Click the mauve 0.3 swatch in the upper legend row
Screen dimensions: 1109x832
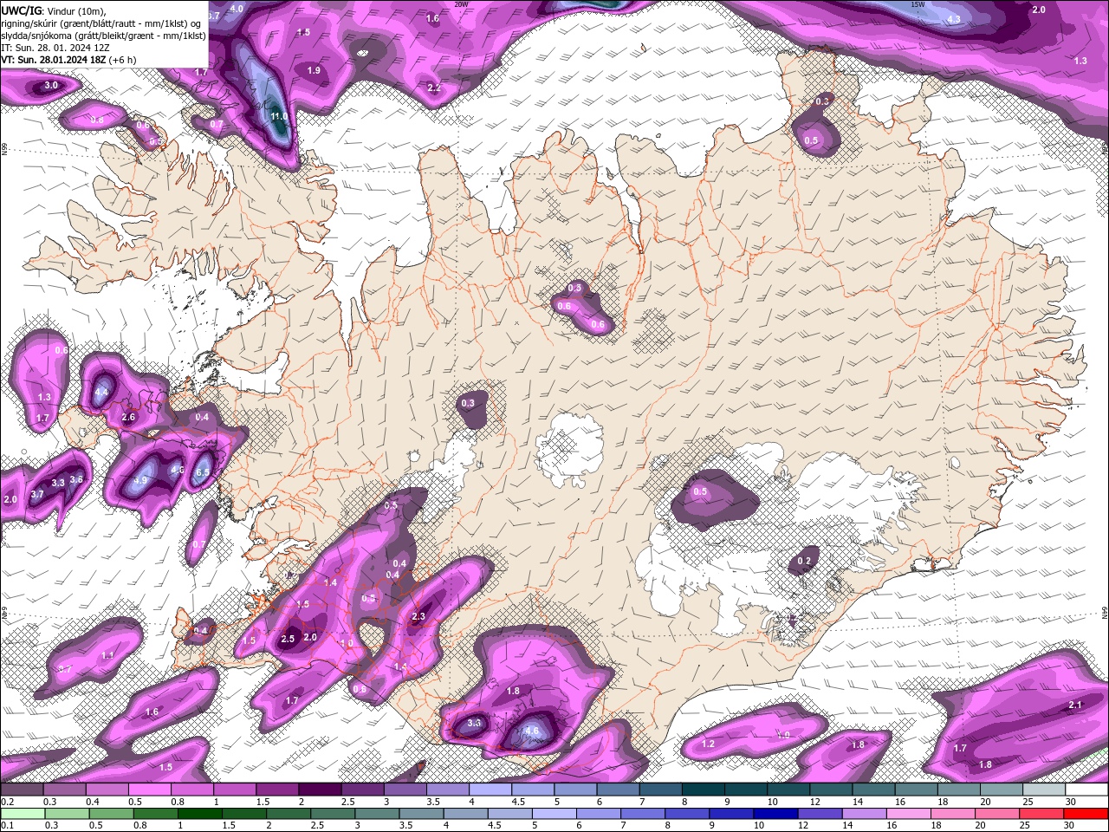pyautogui.click(x=64, y=790)
